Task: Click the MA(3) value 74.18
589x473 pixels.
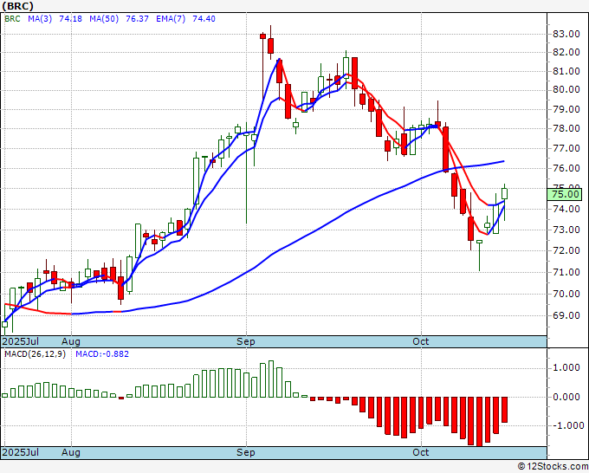Action: pos(71,19)
